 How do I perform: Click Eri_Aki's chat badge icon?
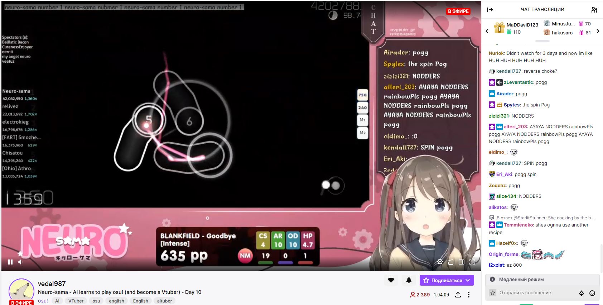pos(492,175)
